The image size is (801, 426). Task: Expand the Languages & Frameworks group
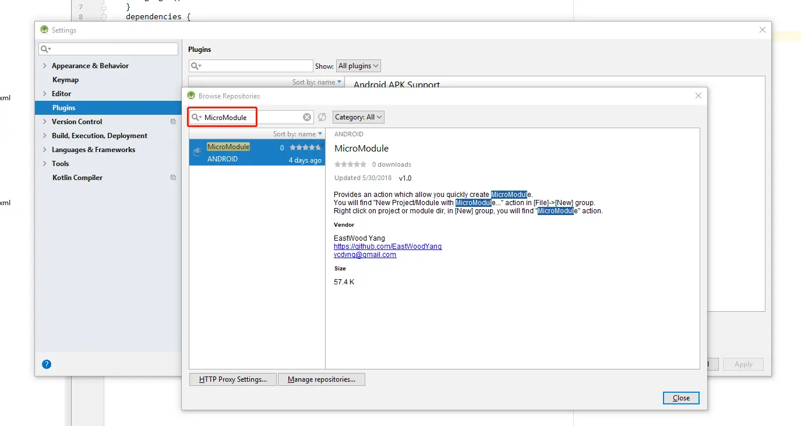pos(45,150)
